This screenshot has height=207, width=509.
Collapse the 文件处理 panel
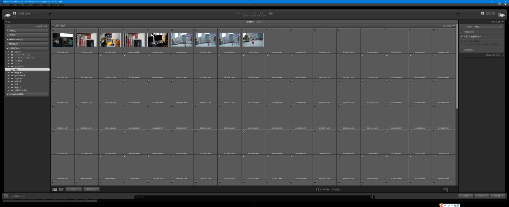(x=503, y=22)
